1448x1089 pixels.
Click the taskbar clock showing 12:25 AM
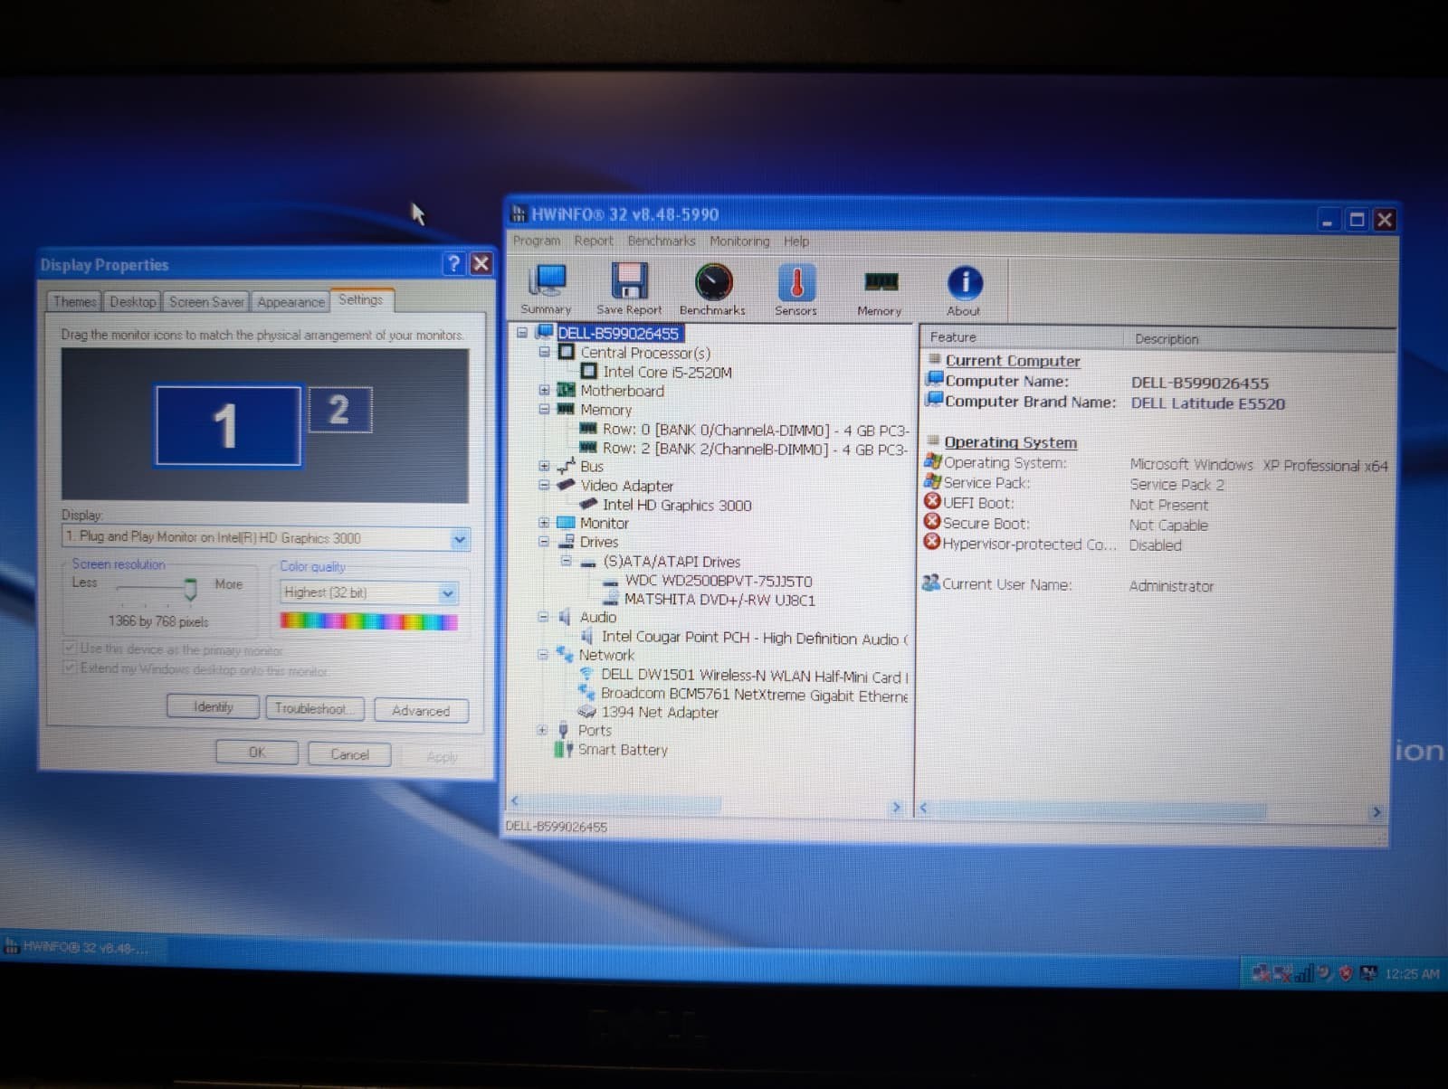[1412, 974]
